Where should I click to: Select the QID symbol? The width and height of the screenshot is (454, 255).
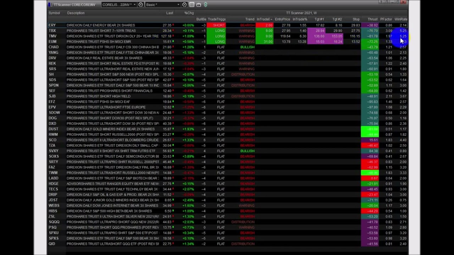tap(52, 244)
